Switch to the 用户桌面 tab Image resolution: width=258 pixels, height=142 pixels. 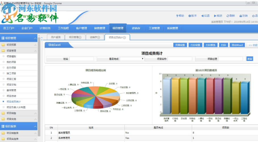click(x=56, y=37)
